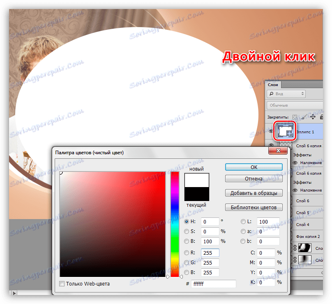
Task: Click mask link icon beside white-blob mask
Action: 295,248
